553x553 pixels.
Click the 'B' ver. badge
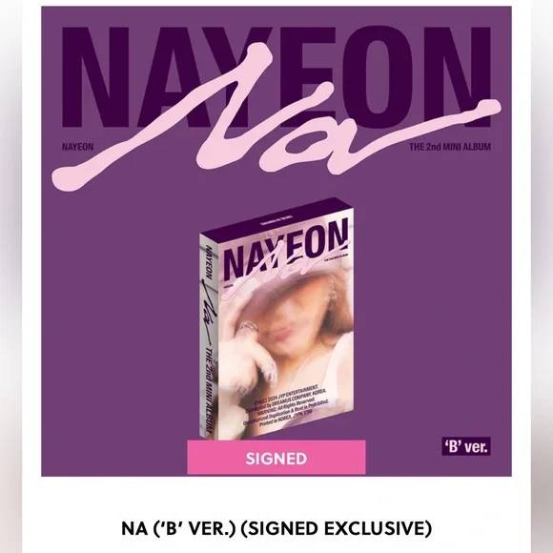click(466, 446)
